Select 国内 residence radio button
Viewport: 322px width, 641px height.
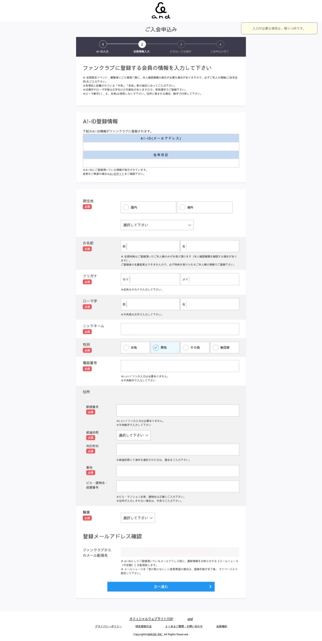coord(126,208)
